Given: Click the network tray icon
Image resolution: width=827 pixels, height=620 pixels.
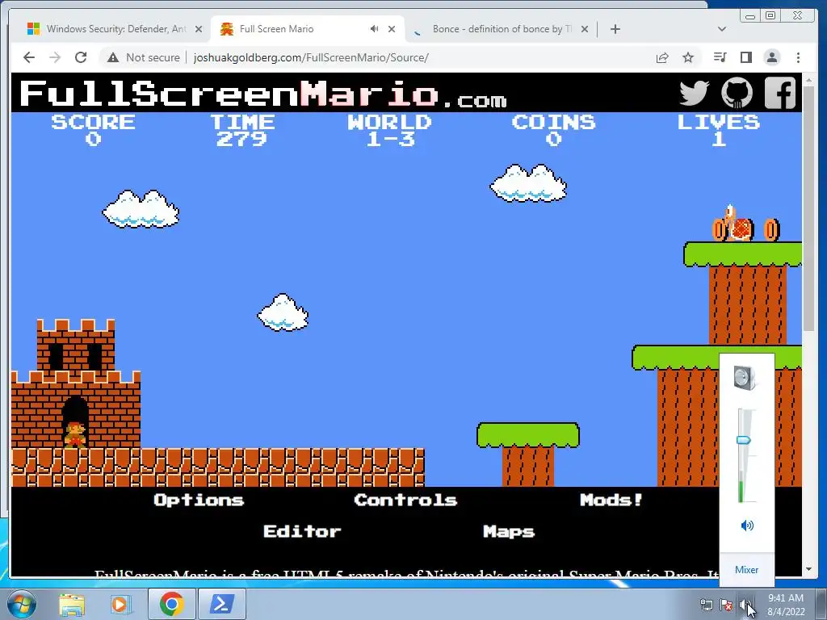Looking at the screenshot, I should 706,605.
